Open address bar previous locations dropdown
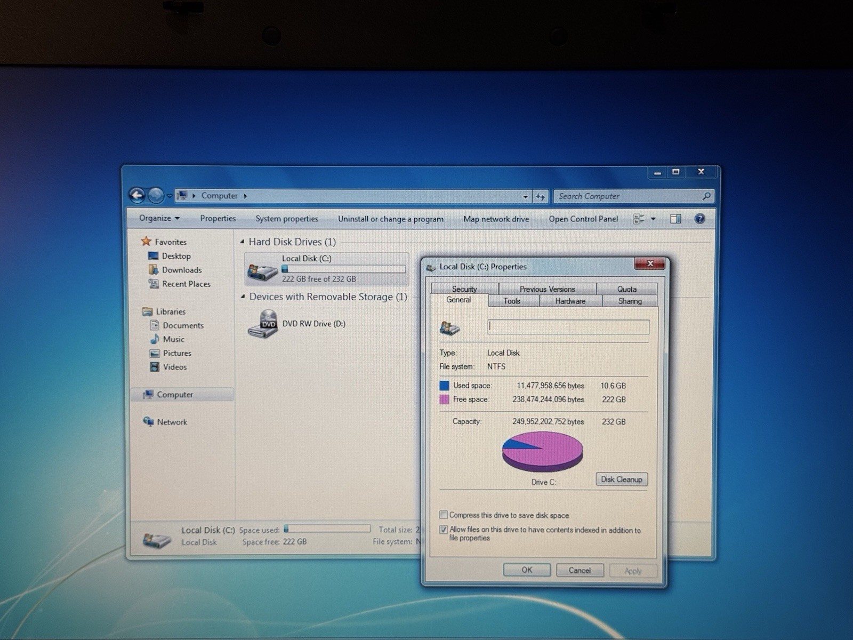Image resolution: width=853 pixels, height=640 pixels. pyautogui.click(x=525, y=197)
